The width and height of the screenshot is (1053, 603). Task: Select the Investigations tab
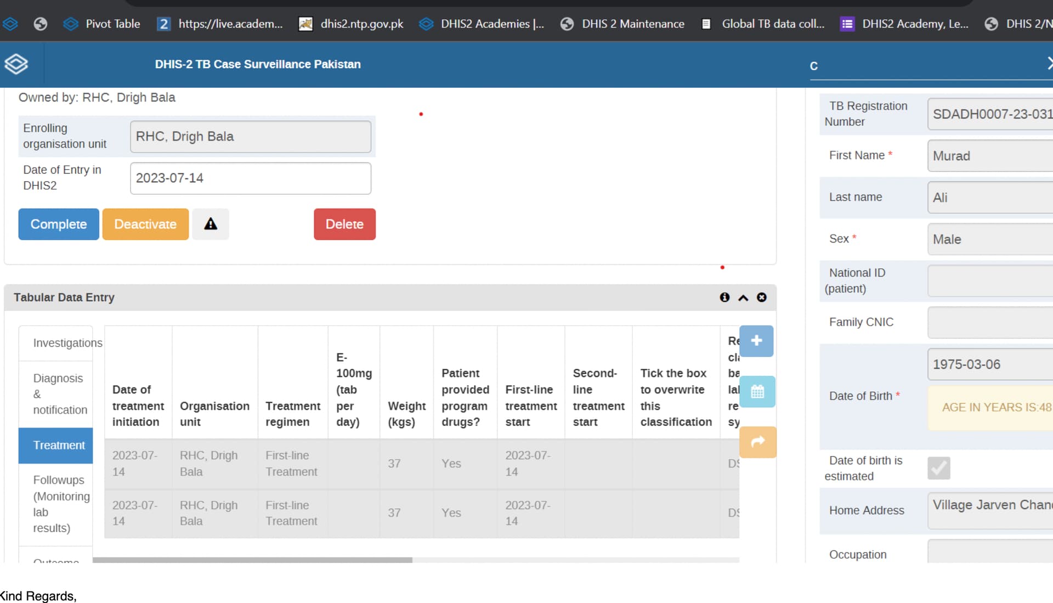pyautogui.click(x=56, y=343)
